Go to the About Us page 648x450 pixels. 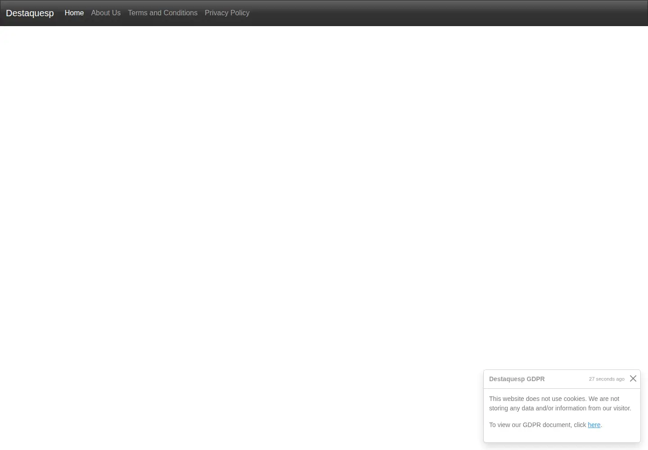tap(106, 13)
